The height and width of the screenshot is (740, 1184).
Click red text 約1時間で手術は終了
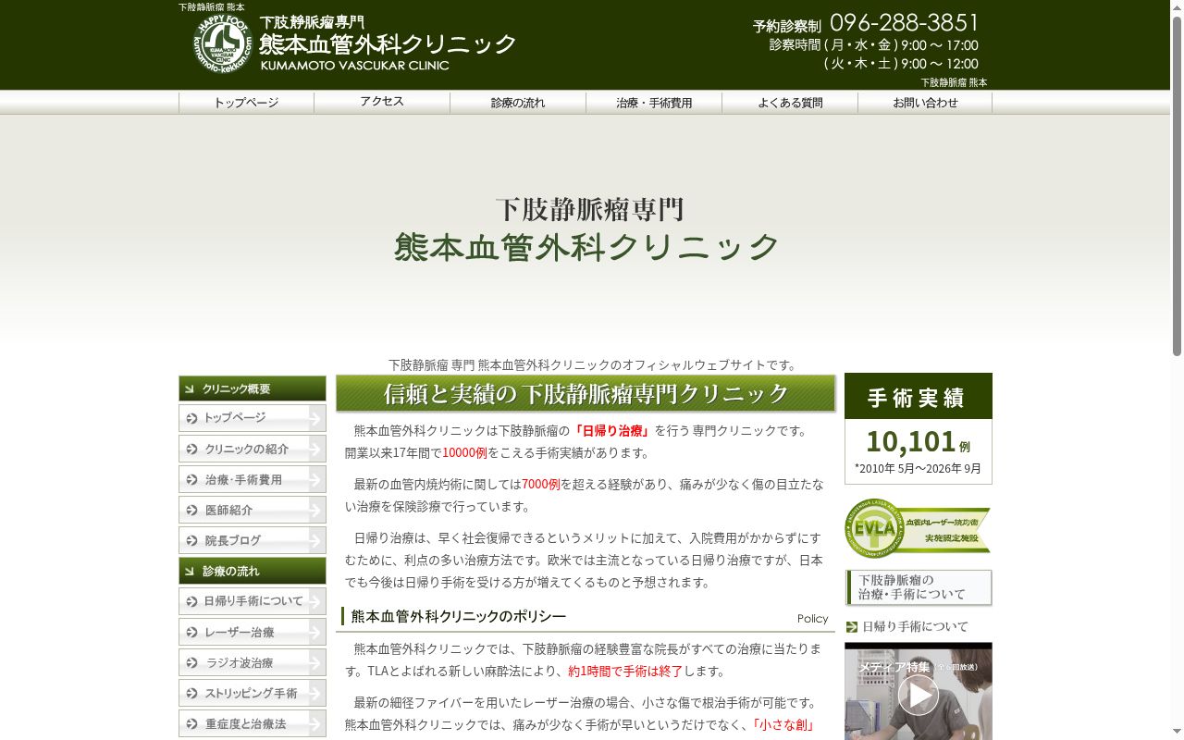[x=625, y=672]
